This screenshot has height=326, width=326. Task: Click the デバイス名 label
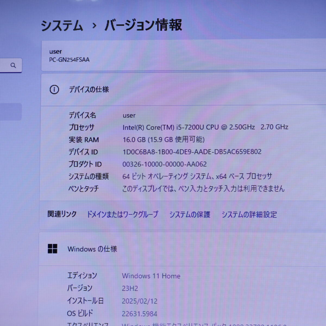(x=82, y=115)
